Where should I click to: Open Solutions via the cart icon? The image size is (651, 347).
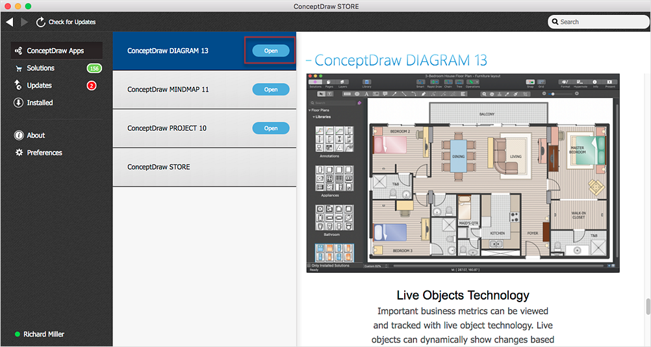coord(19,68)
